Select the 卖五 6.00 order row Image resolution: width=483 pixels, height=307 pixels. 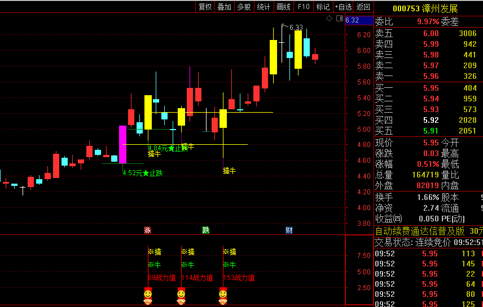(x=428, y=33)
